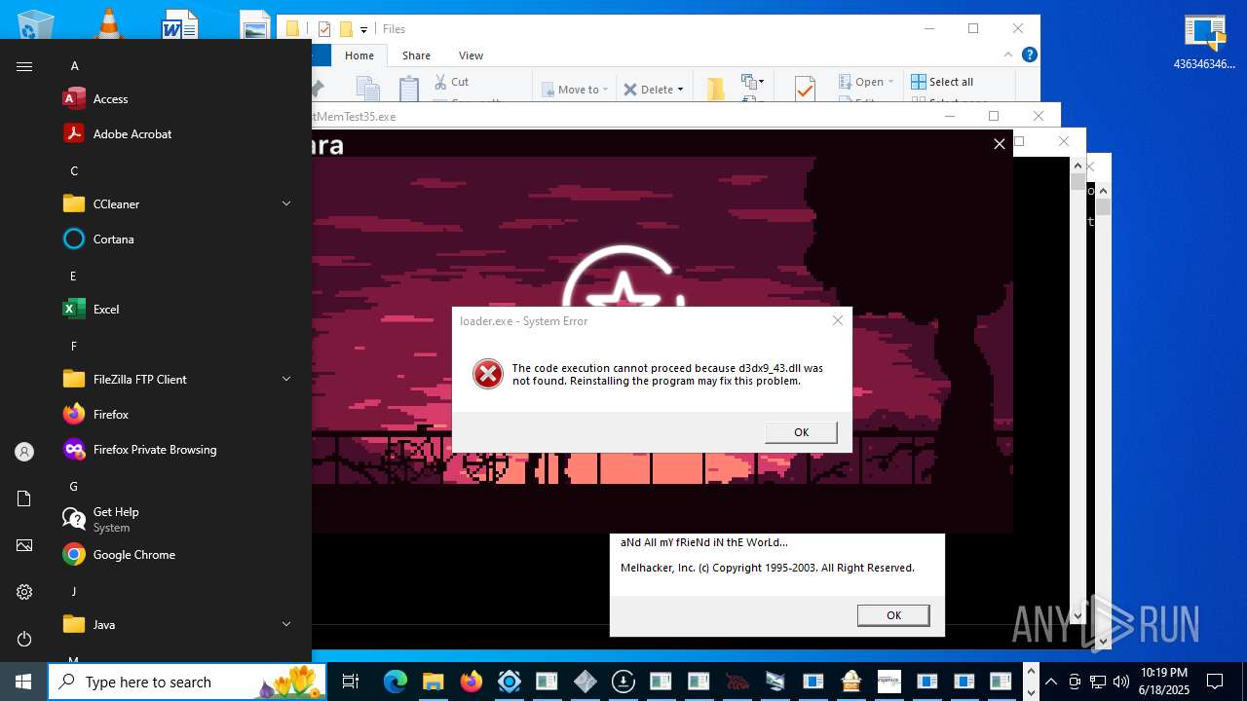Viewport: 1247px width, 701px height.
Task: Open Recycle Bin desktop icon
Action: [x=35, y=25]
